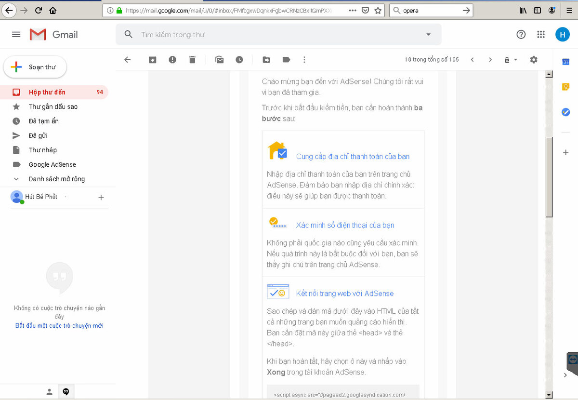Toggle Gmail main menu hamburger icon
578x400 pixels.
tap(16, 34)
